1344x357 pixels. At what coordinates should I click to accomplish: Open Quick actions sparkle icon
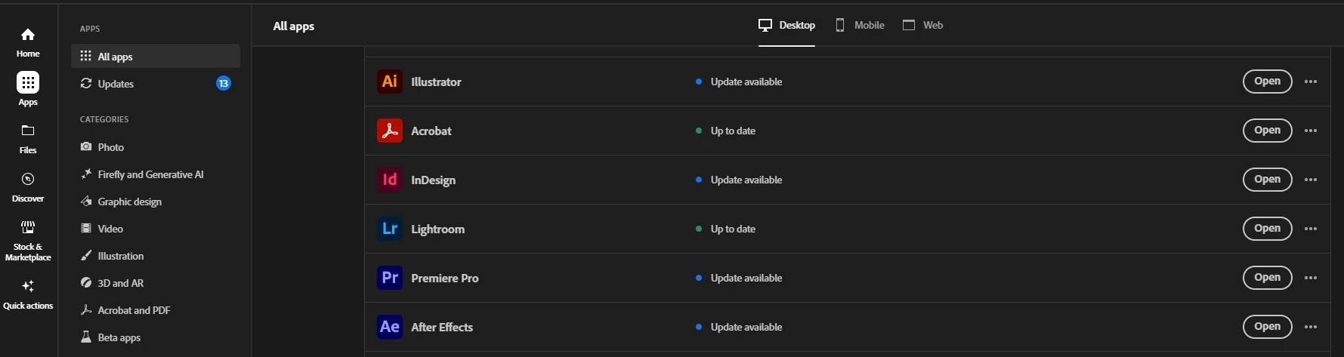tap(28, 286)
